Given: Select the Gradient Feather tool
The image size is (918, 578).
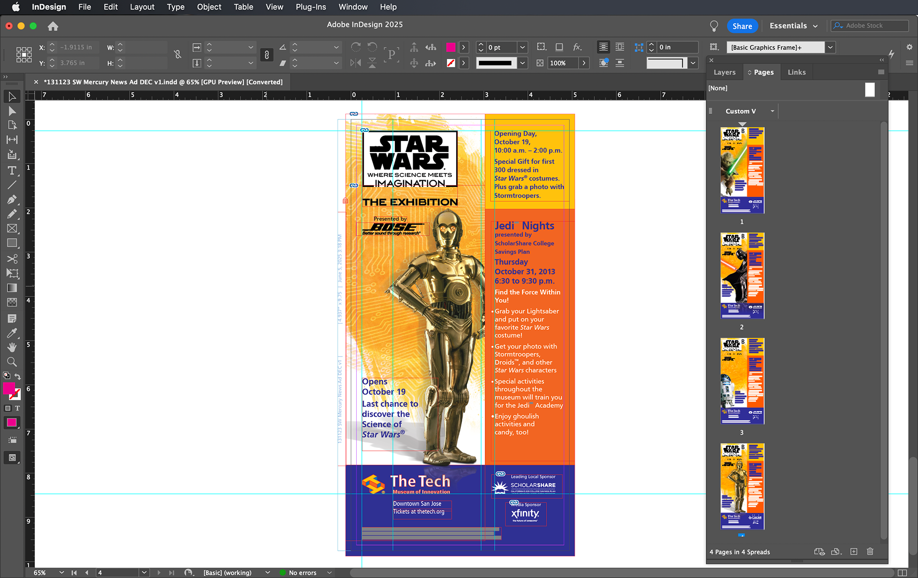Looking at the screenshot, I should pos(12,302).
